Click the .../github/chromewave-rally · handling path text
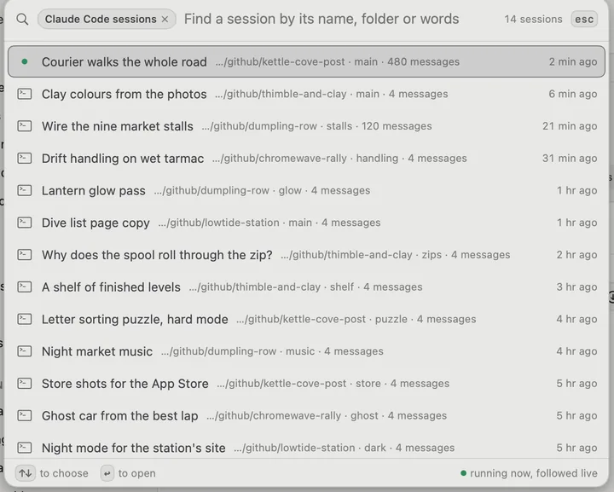This screenshot has width=614, height=492. [305, 158]
